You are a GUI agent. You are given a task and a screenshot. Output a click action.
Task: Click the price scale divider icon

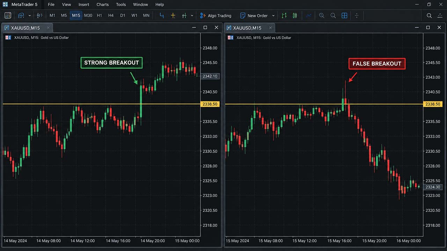pos(357,15)
